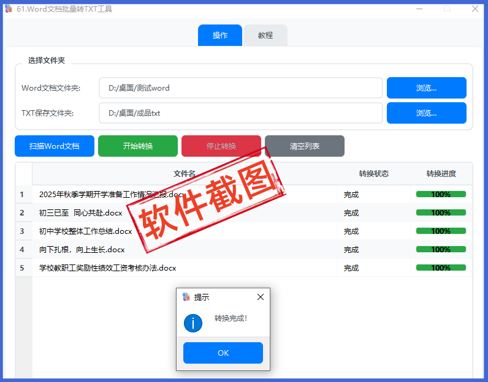Click the Word folder path input field
The height and width of the screenshot is (382, 488).
[240, 88]
